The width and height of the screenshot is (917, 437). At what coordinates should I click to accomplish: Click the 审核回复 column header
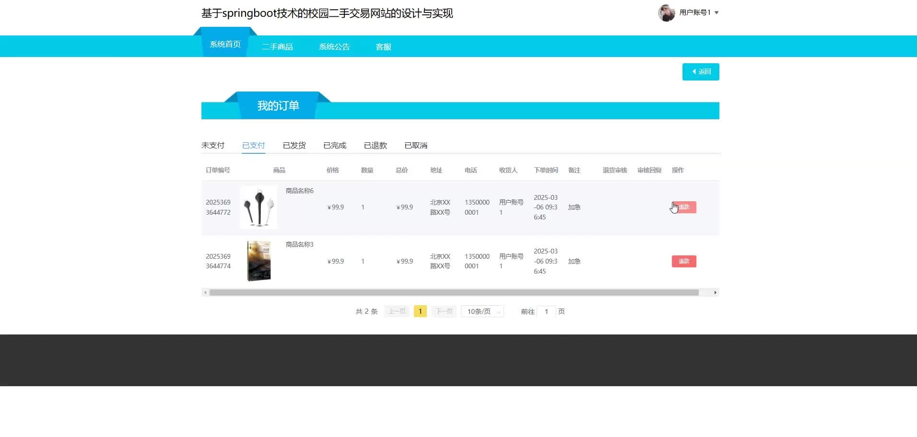(650, 170)
